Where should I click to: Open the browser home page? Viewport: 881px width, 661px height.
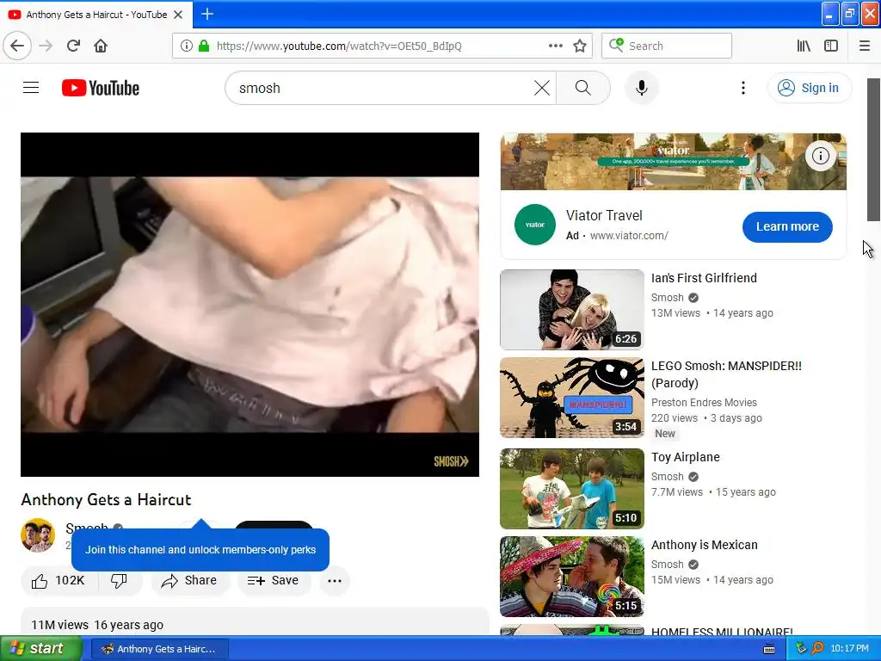(101, 46)
